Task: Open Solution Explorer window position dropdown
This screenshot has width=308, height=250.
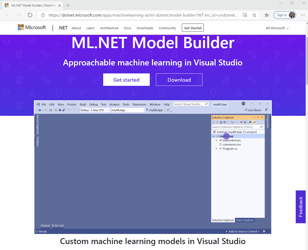Action: (254, 117)
